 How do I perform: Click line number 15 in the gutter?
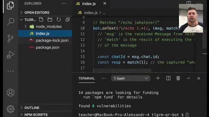click(x=82, y=57)
